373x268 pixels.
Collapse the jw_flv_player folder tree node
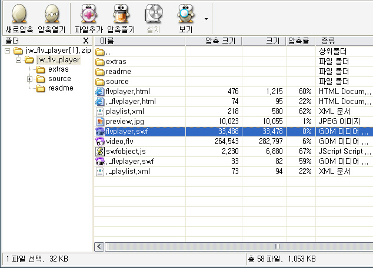18,60
